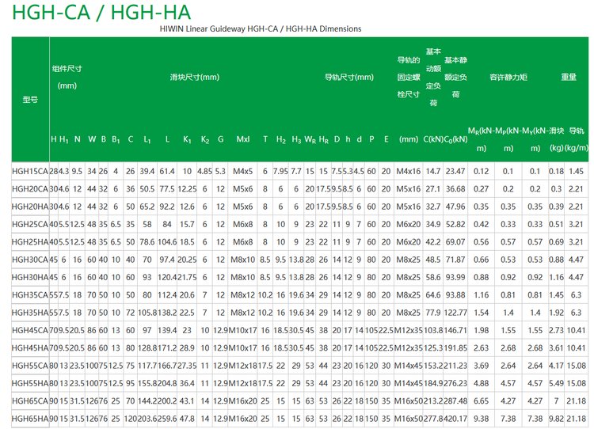Click the 导轨尺寸(mm) header cell
This screenshot has width=594, height=429.
point(348,77)
